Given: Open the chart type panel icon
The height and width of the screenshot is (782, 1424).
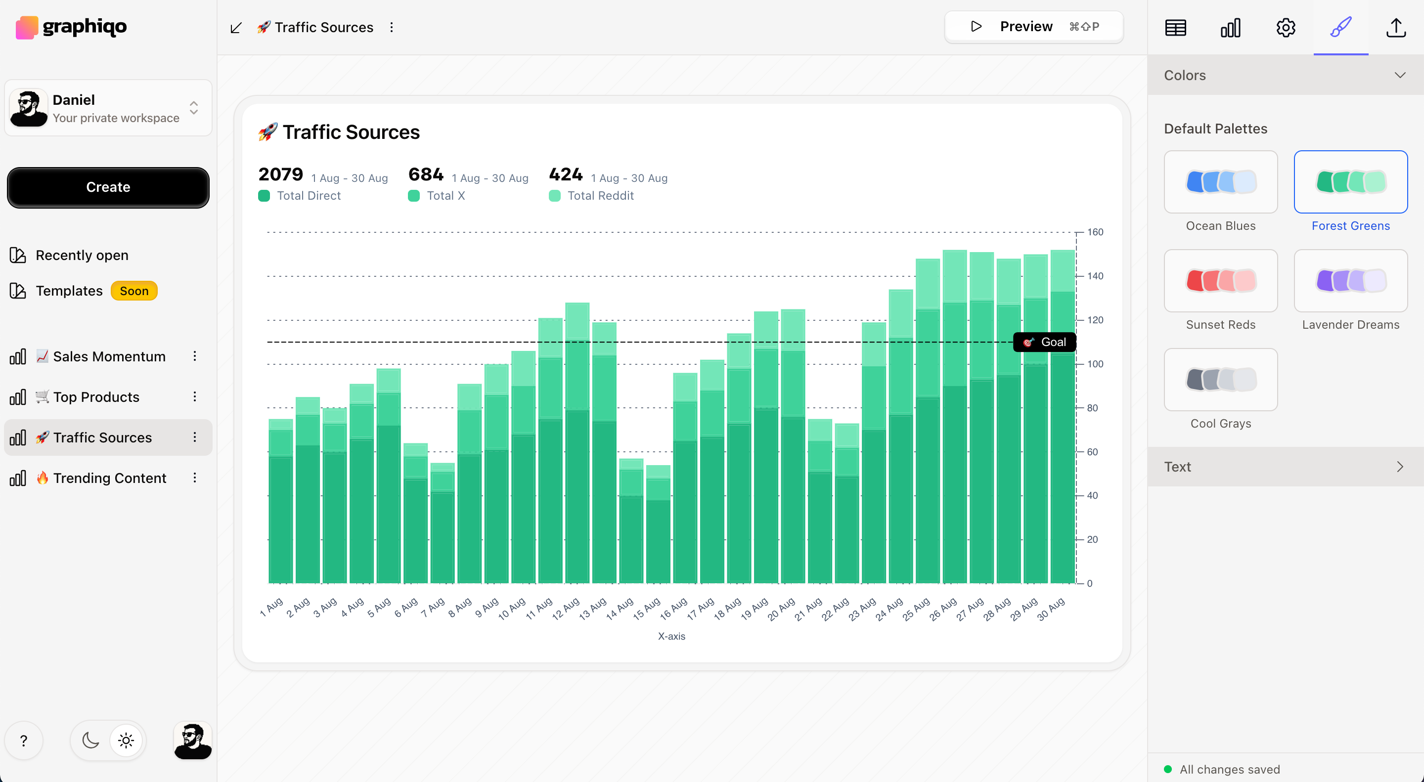Looking at the screenshot, I should click(1231, 28).
